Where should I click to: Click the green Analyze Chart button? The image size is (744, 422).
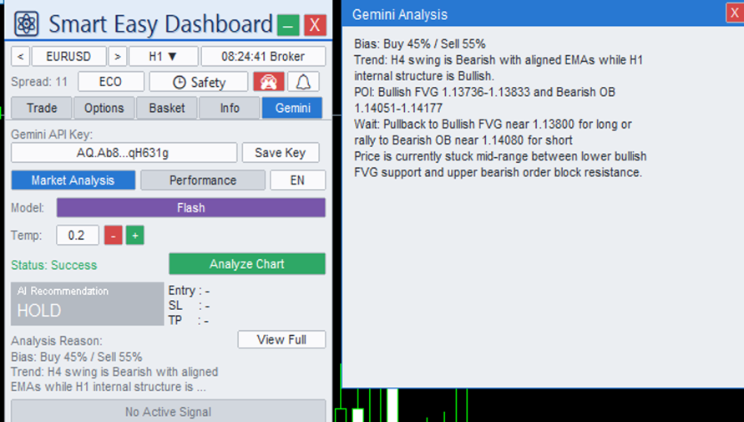[246, 264]
